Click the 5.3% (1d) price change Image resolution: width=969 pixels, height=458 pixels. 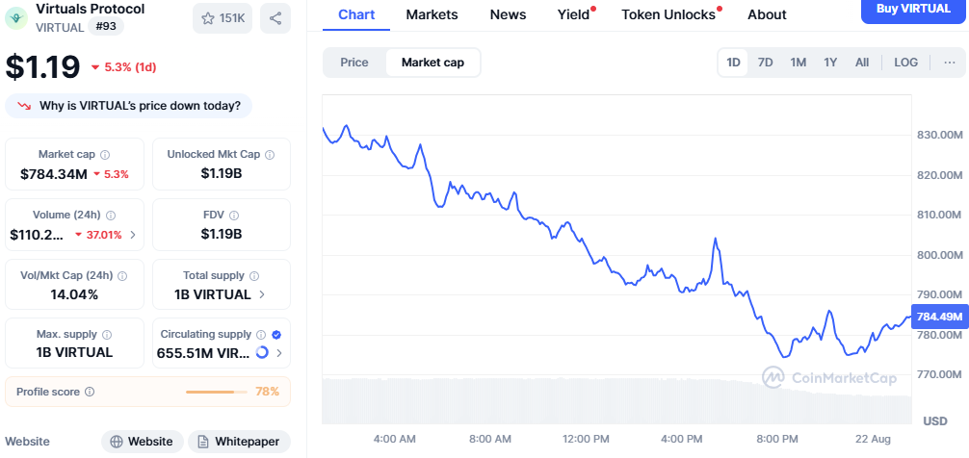123,68
